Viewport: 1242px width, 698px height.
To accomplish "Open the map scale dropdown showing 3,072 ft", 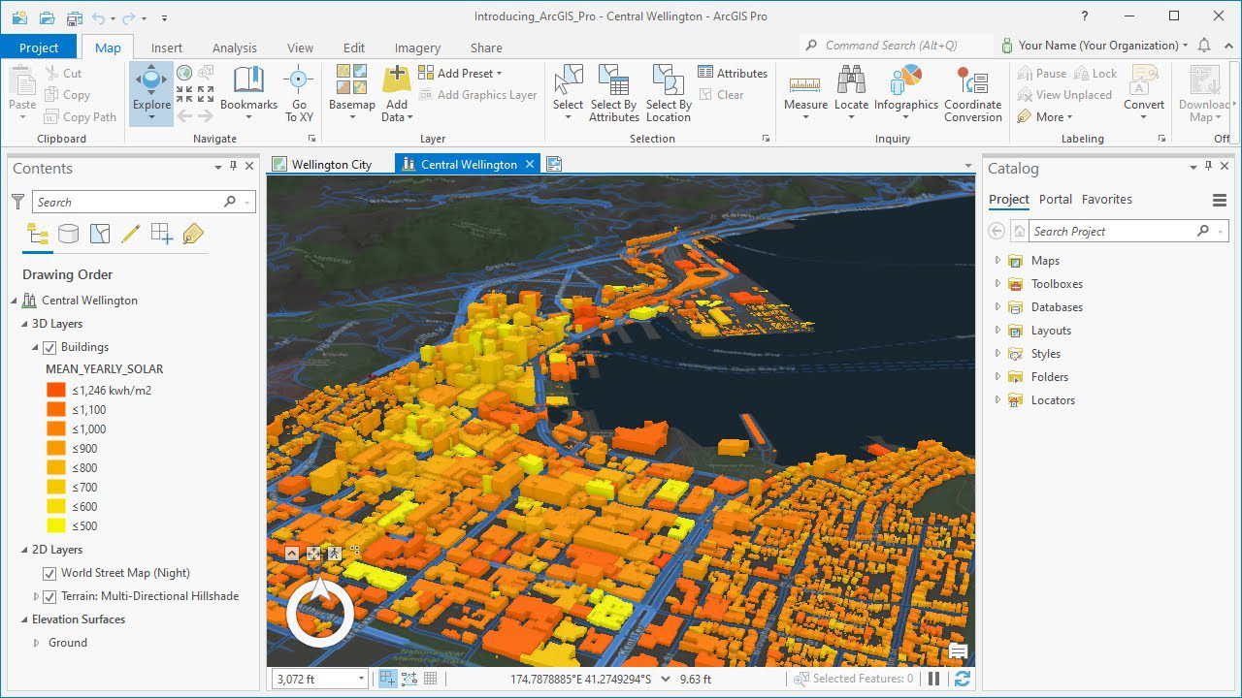I will coord(360,678).
